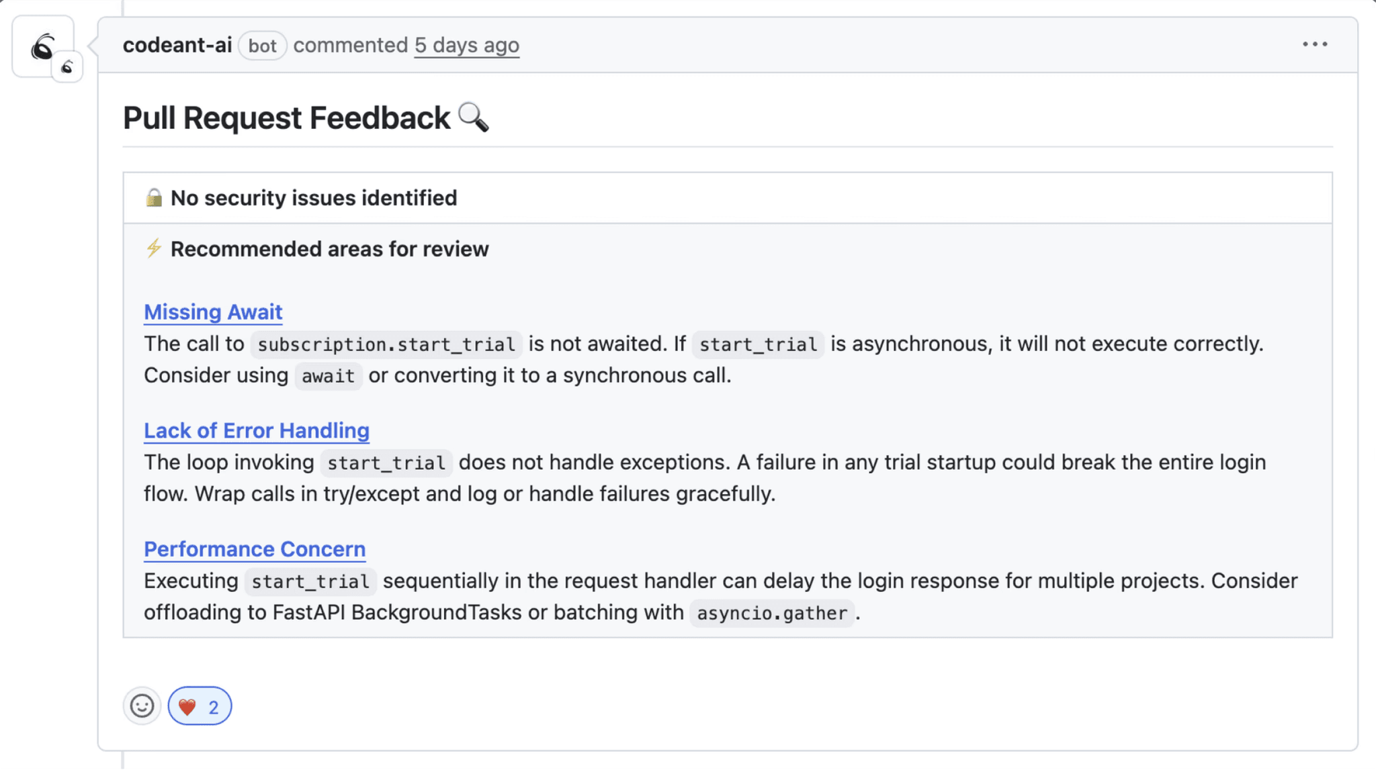Toggle your heart reaction on the comment
This screenshot has height=770, width=1376.
point(199,706)
